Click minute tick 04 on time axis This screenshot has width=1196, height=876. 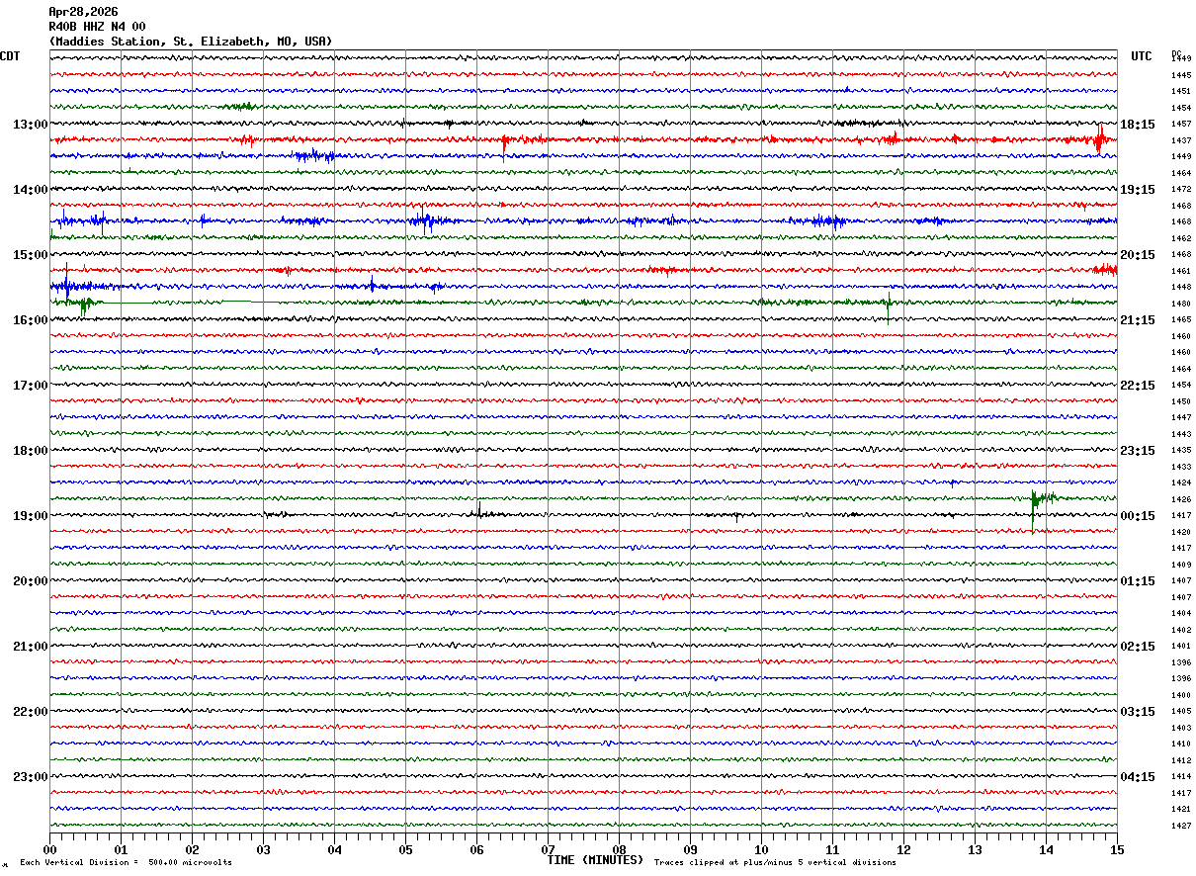[x=334, y=849]
